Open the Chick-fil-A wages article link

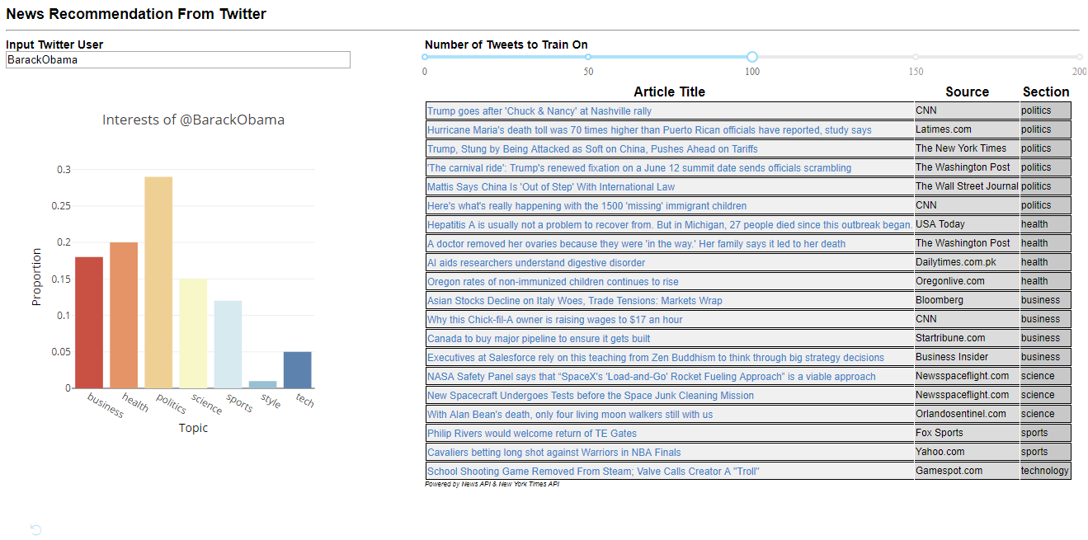coord(555,320)
